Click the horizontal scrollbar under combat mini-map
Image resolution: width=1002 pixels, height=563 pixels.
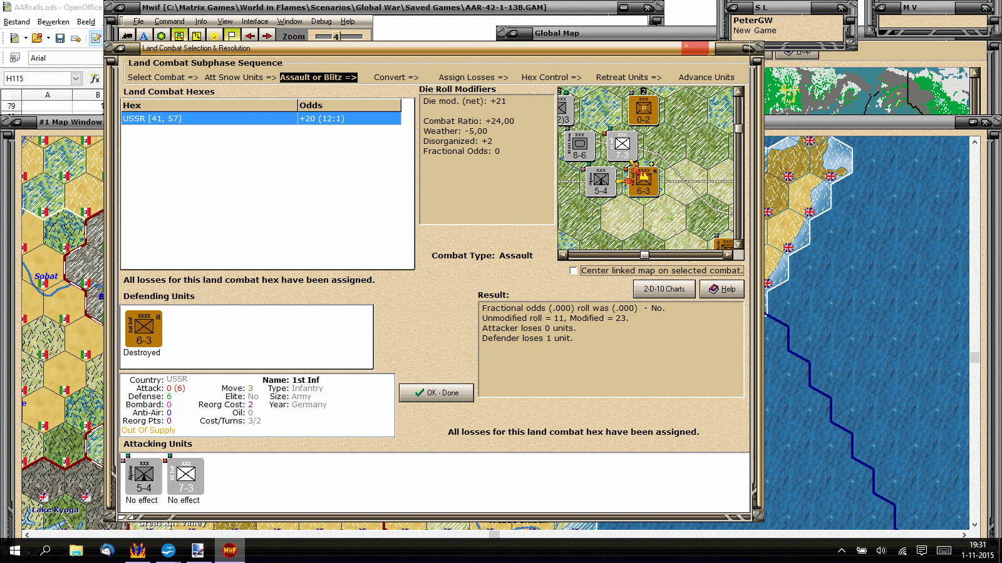coord(645,255)
